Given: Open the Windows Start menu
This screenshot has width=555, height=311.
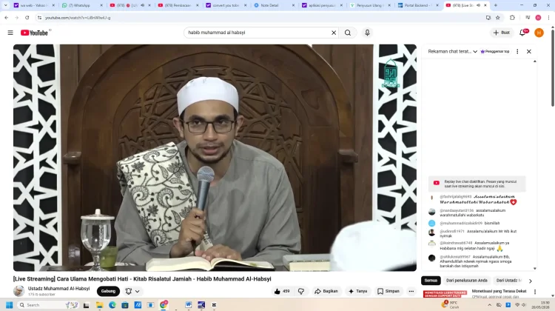Looking at the screenshot, I should pyautogui.click(x=9, y=304).
